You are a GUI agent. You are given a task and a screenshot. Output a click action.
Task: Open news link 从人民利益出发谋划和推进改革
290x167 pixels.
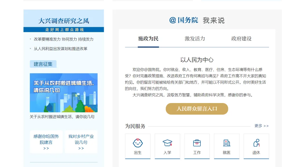pos(60,49)
